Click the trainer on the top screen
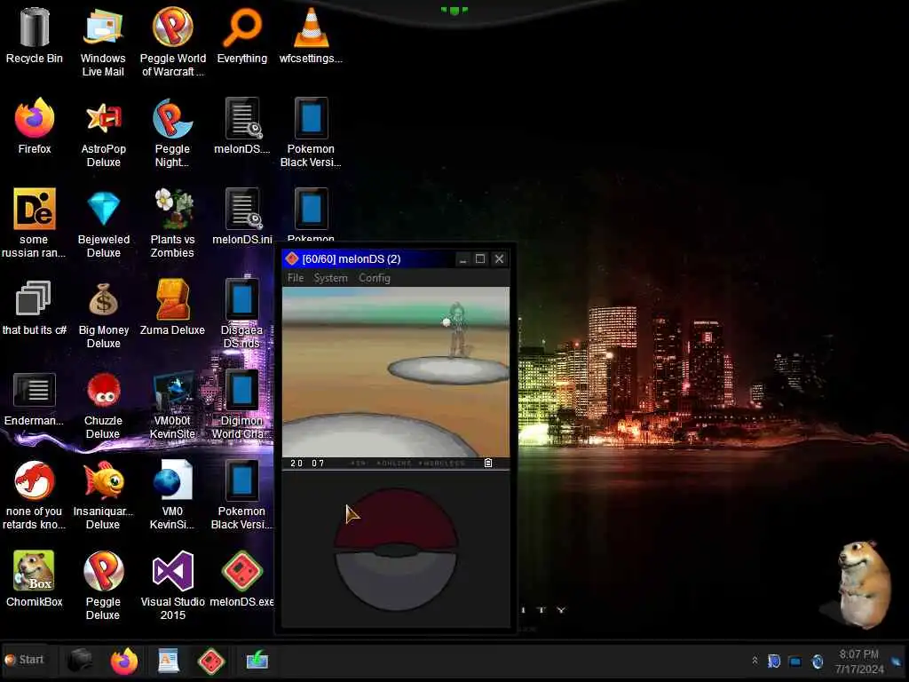Screen dimensions: 909x682 click(x=457, y=329)
